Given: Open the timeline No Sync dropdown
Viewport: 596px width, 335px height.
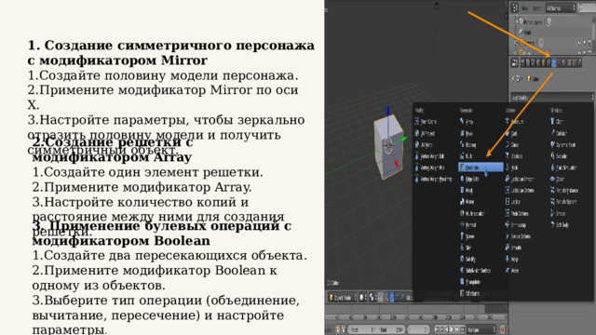Looking at the screenshot, I should click(481, 329).
